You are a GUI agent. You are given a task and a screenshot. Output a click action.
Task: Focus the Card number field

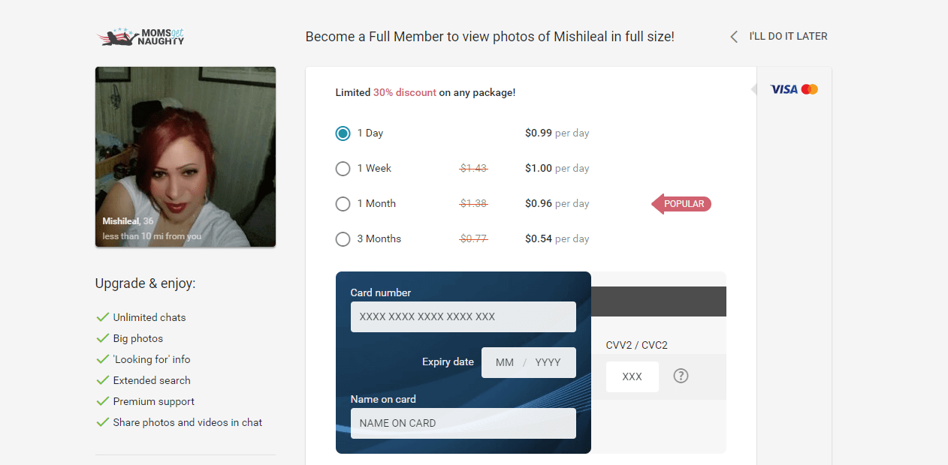[x=463, y=316]
